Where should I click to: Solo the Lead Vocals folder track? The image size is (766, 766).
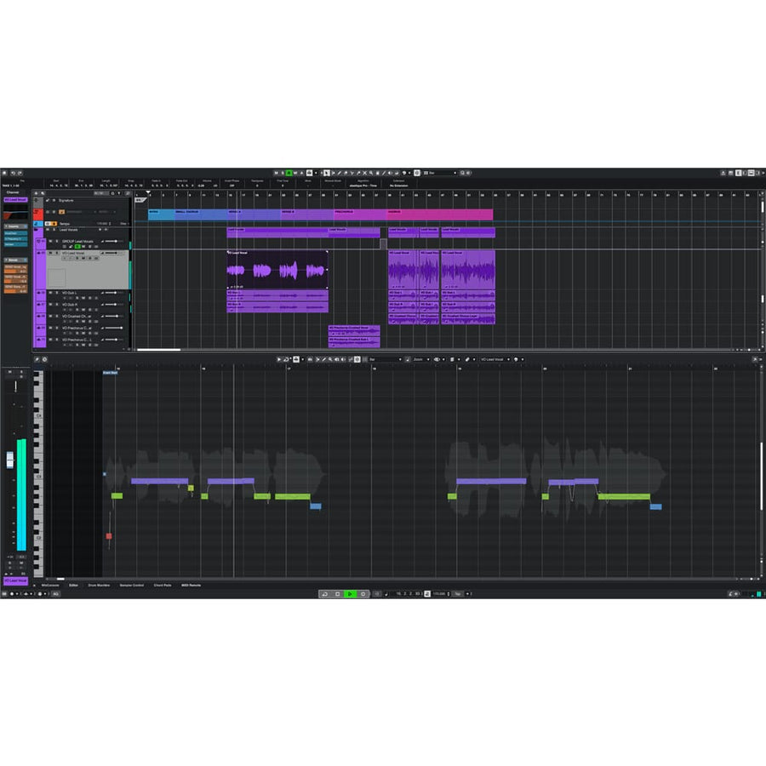tap(54, 229)
